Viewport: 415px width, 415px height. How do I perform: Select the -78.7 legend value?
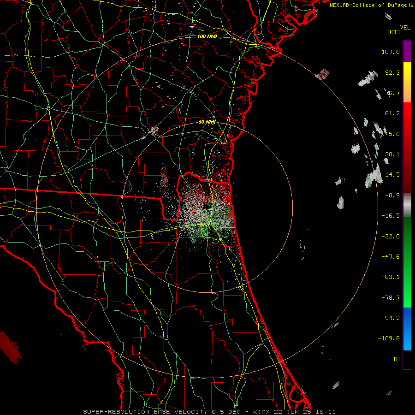tap(391, 298)
